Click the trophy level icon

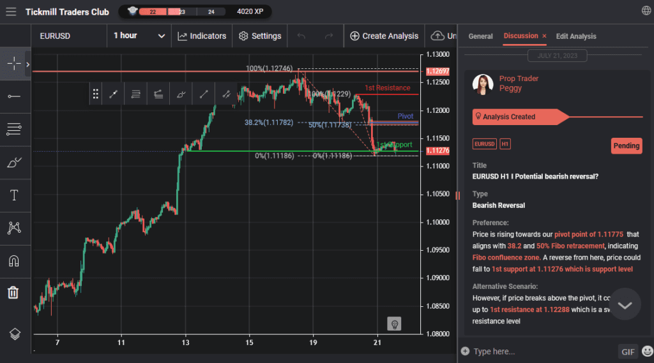[x=132, y=11]
